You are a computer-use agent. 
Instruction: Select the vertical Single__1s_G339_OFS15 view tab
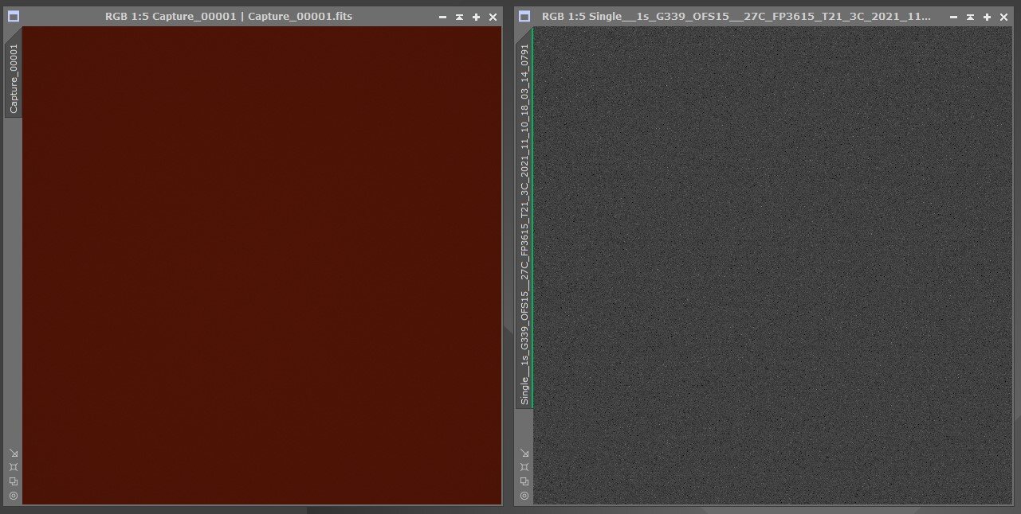pos(524,224)
